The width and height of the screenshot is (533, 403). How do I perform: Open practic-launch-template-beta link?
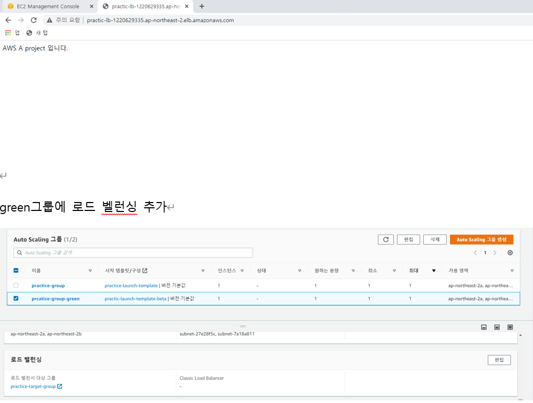135,299
